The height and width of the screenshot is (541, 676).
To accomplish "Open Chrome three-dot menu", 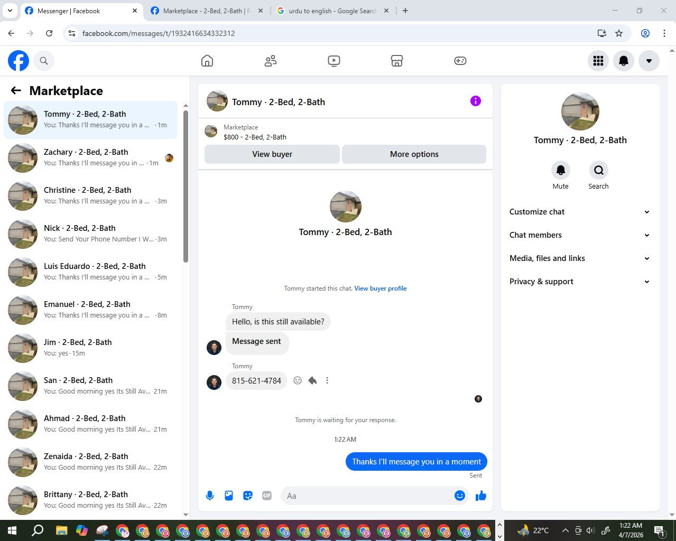I will [664, 33].
